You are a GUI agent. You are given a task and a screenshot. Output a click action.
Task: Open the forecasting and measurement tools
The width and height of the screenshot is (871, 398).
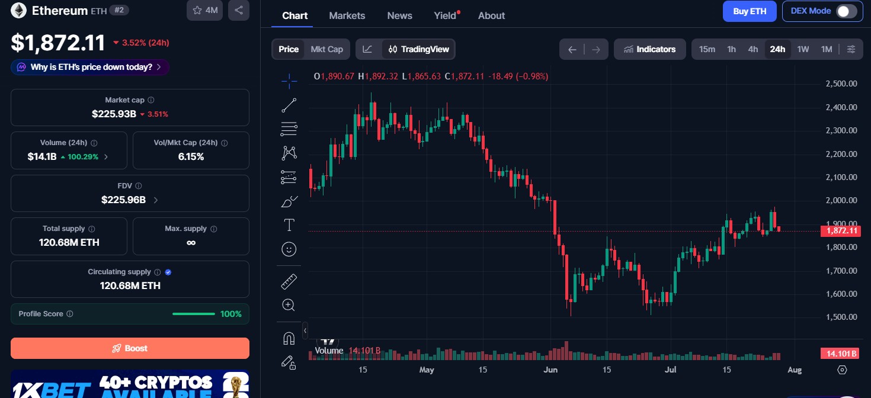pos(289,176)
